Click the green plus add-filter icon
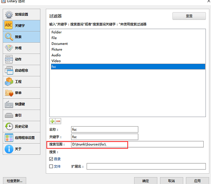Image resolution: width=211 pixels, height=184 pixels. pos(52,121)
